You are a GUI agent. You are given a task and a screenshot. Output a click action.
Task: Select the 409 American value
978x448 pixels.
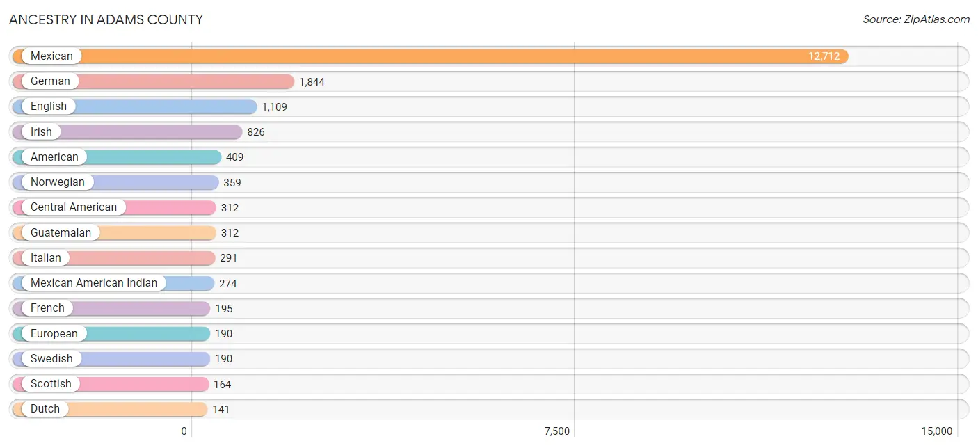coord(235,157)
